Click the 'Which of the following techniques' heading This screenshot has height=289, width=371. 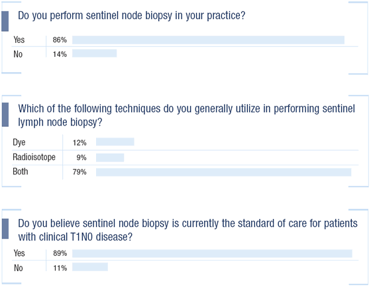(x=186, y=116)
